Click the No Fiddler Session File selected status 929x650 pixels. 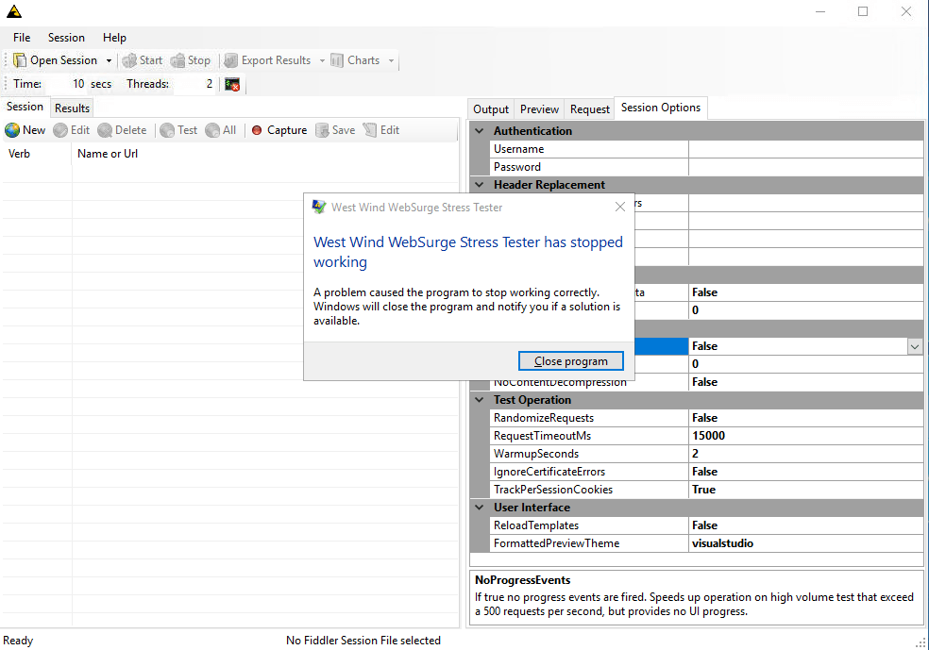click(363, 641)
